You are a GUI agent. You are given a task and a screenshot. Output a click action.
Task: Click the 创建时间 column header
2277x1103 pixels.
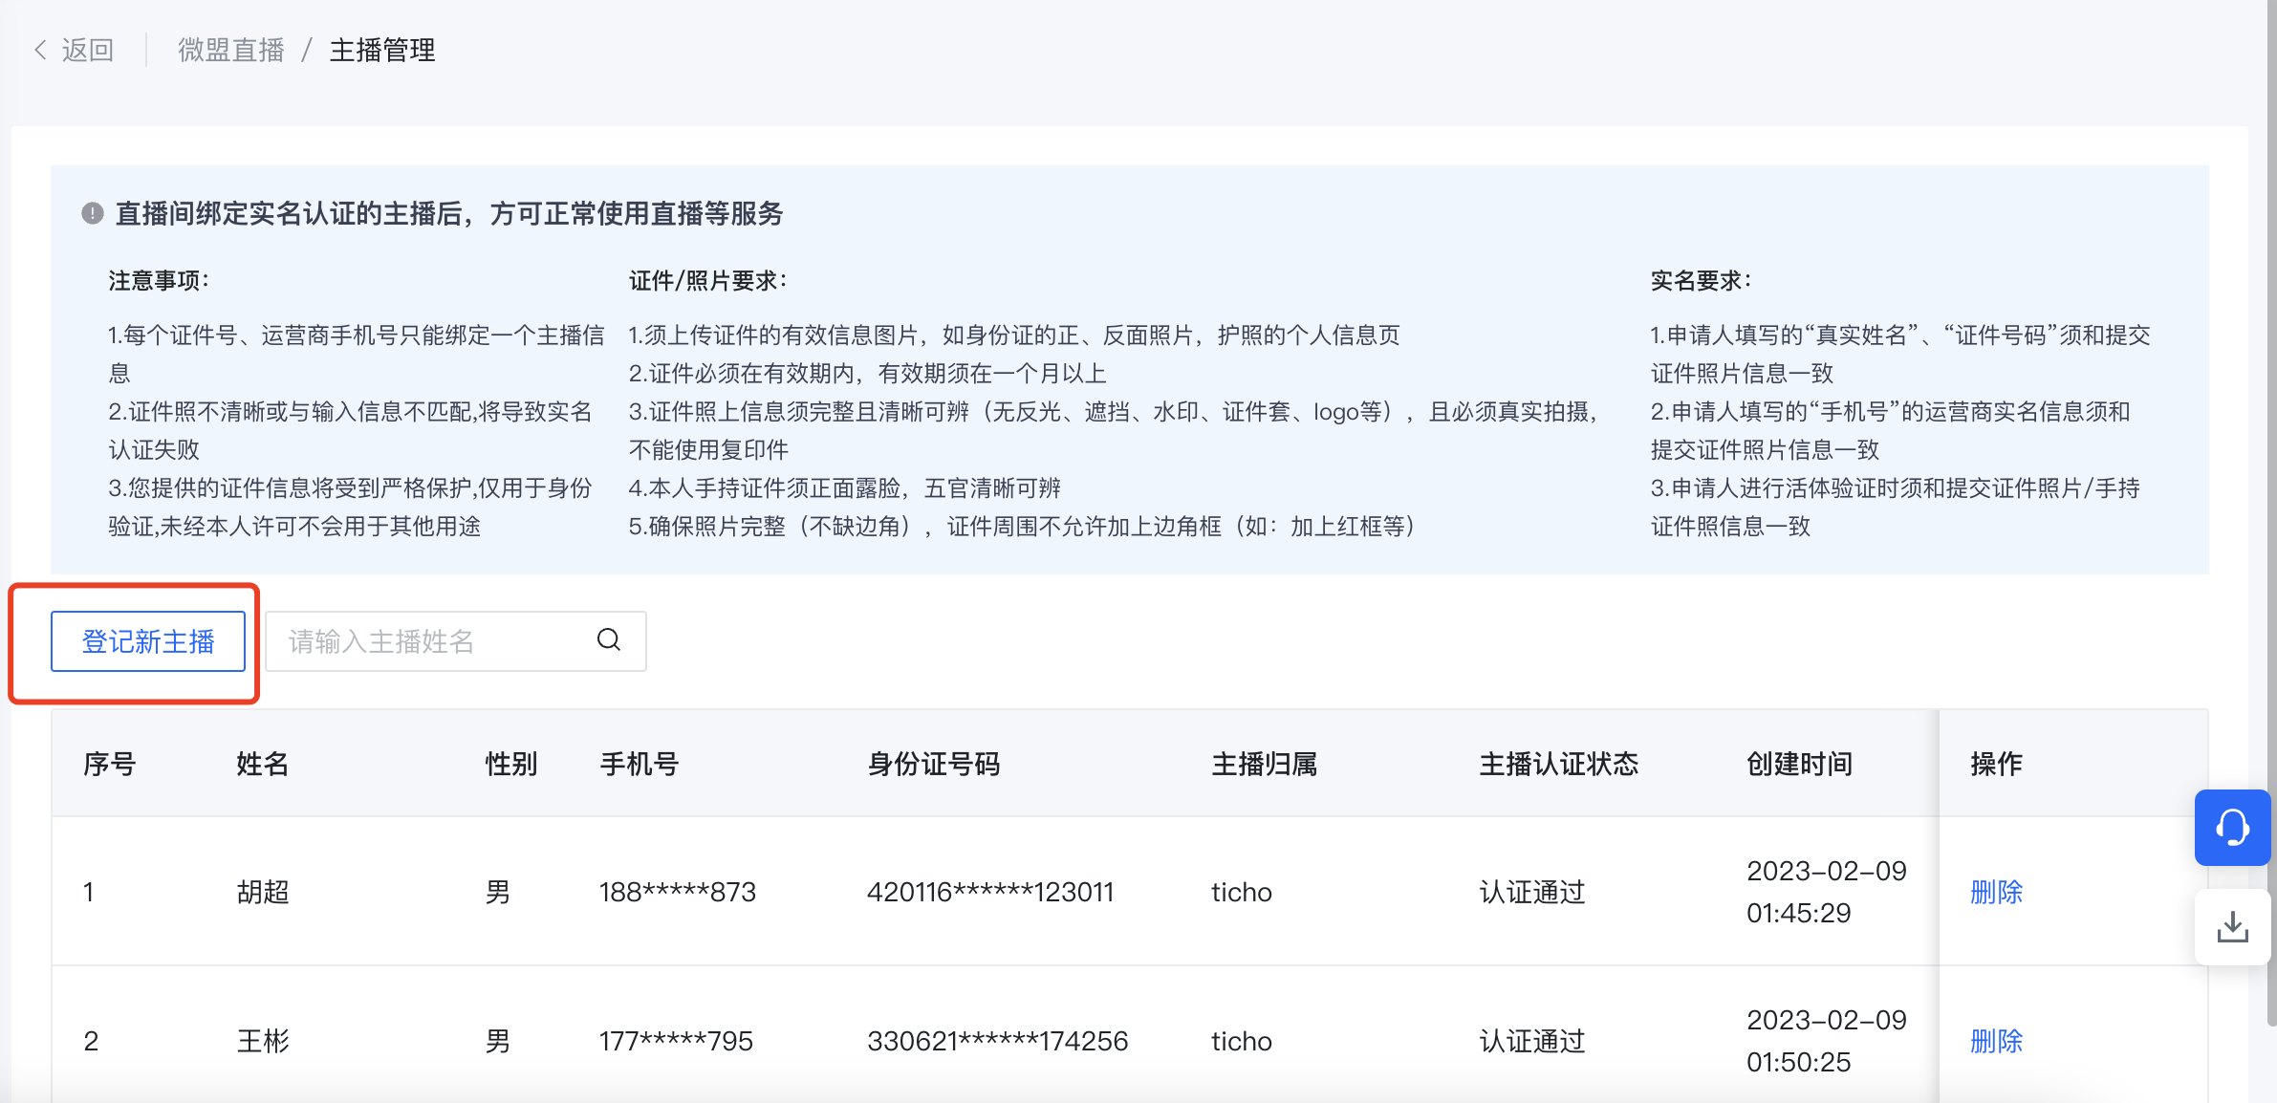1800,764
